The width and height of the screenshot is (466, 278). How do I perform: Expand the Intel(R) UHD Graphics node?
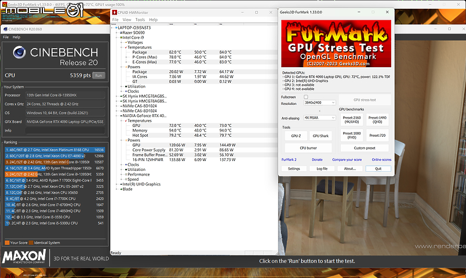coord(117,184)
